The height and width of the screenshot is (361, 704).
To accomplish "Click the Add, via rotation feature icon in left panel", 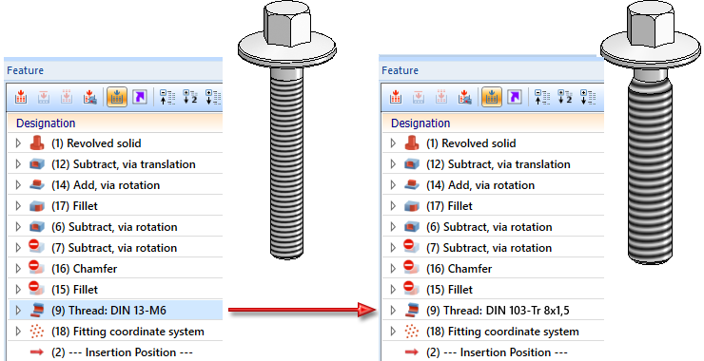I will click(x=37, y=184).
